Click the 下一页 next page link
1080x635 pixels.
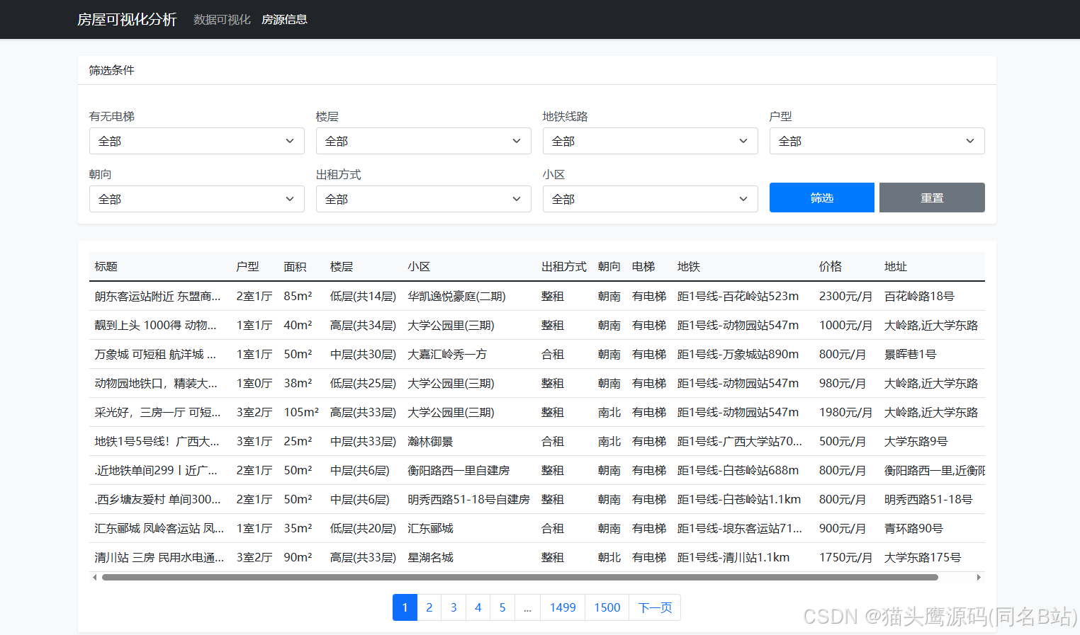655,607
